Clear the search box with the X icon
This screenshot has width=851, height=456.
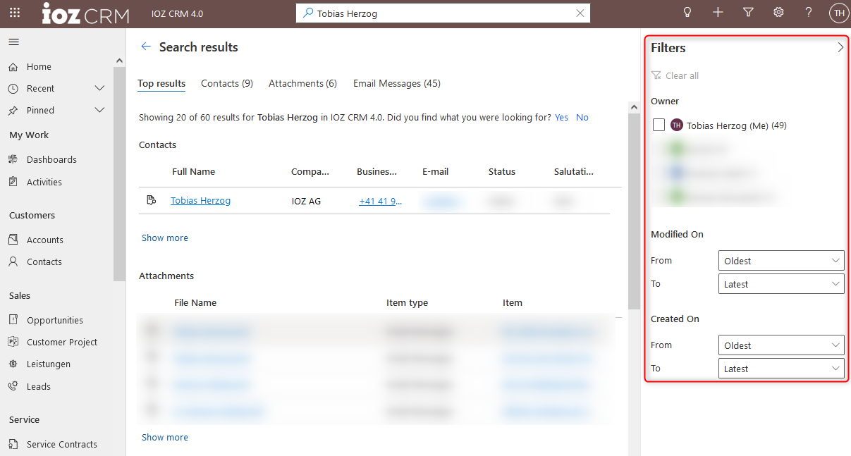coord(580,13)
